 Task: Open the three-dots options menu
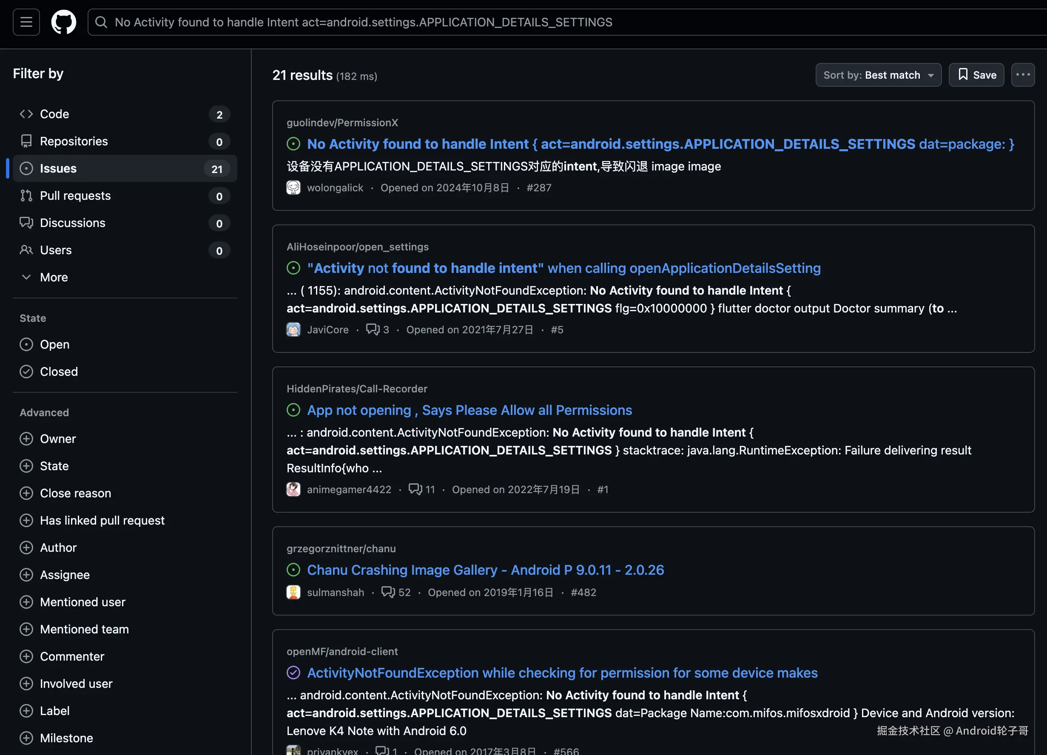pos(1022,75)
